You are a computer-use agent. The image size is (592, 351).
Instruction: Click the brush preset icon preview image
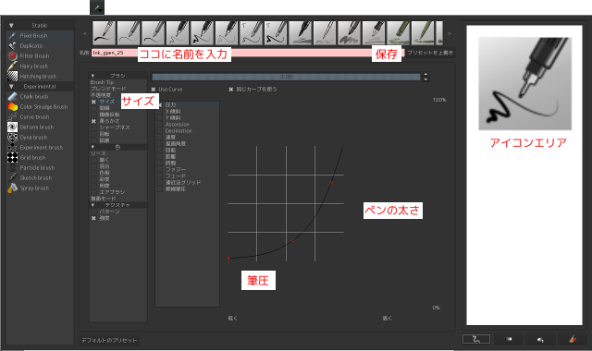524,83
